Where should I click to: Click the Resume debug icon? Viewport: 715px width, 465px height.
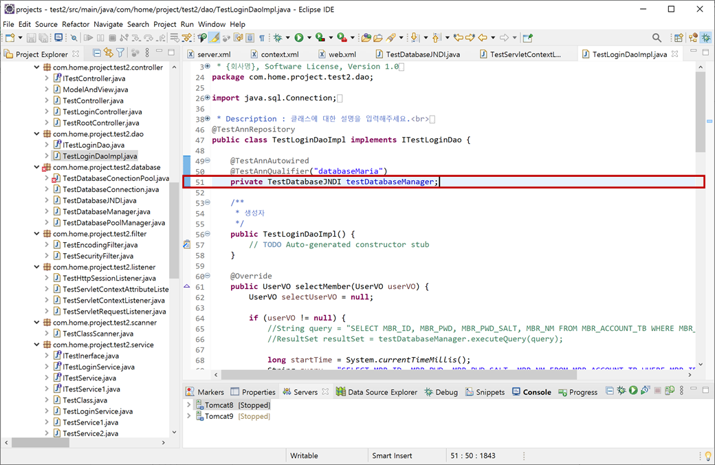pyautogui.click(x=88, y=38)
